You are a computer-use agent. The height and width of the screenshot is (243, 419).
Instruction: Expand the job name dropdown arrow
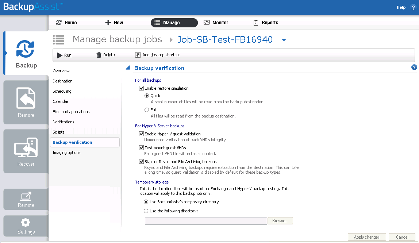tap(284, 40)
